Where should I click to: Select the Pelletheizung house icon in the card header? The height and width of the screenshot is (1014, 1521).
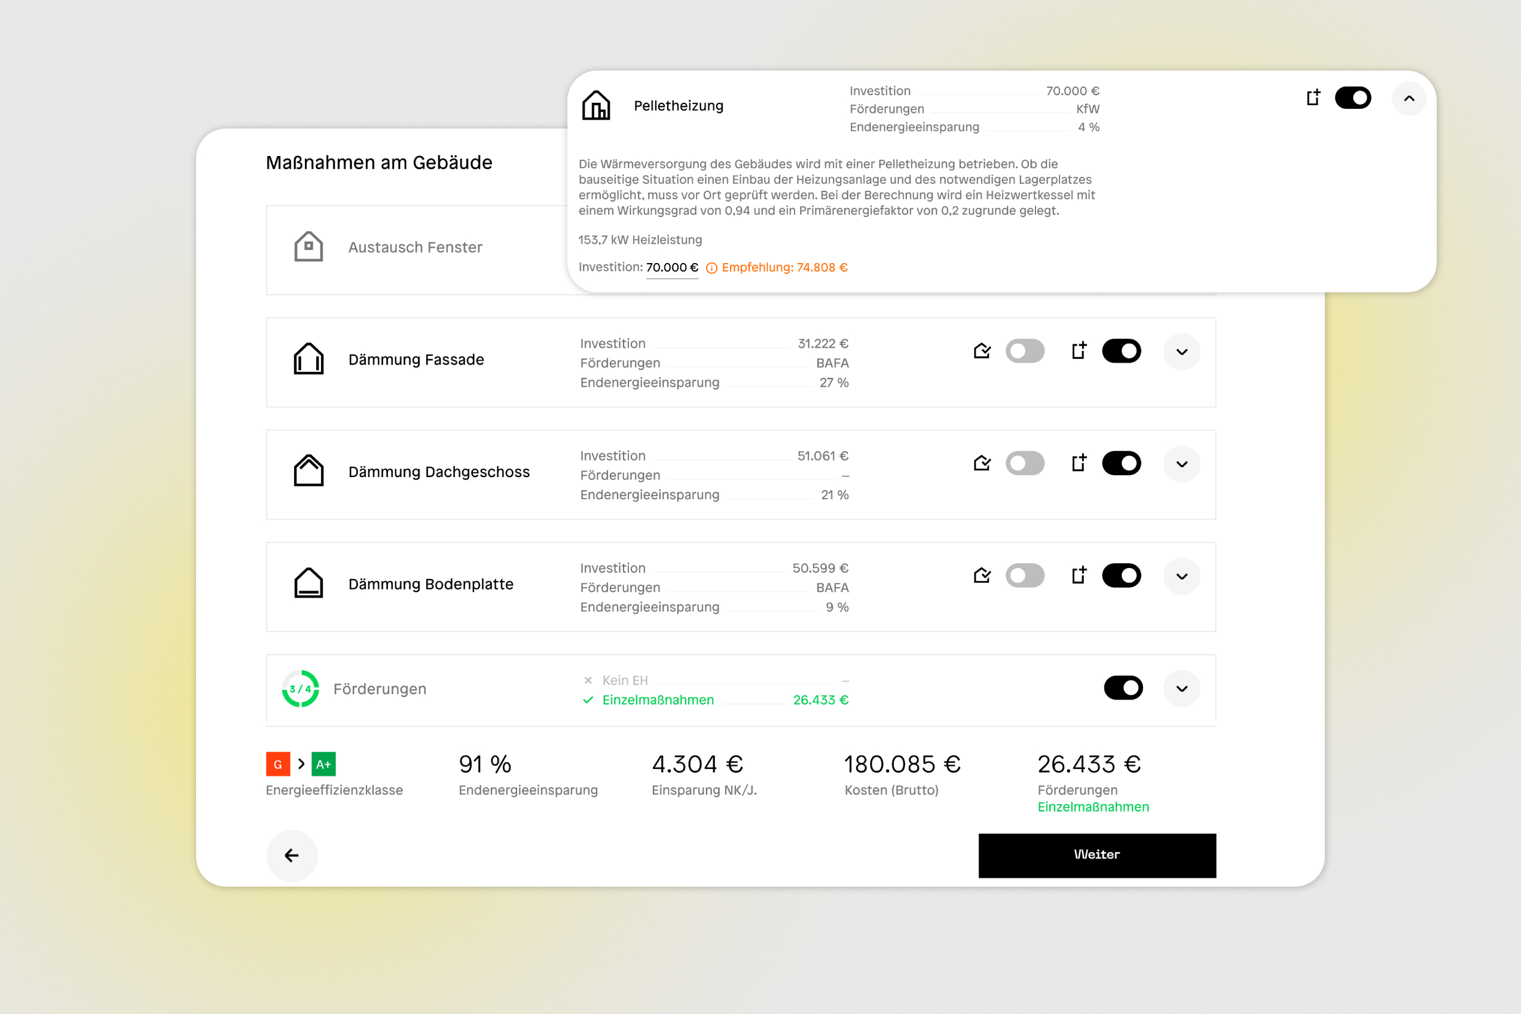[596, 105]
